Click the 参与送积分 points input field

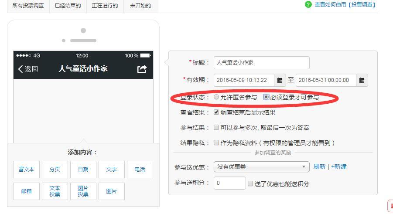pyautogui.click(x=229, y=183)
